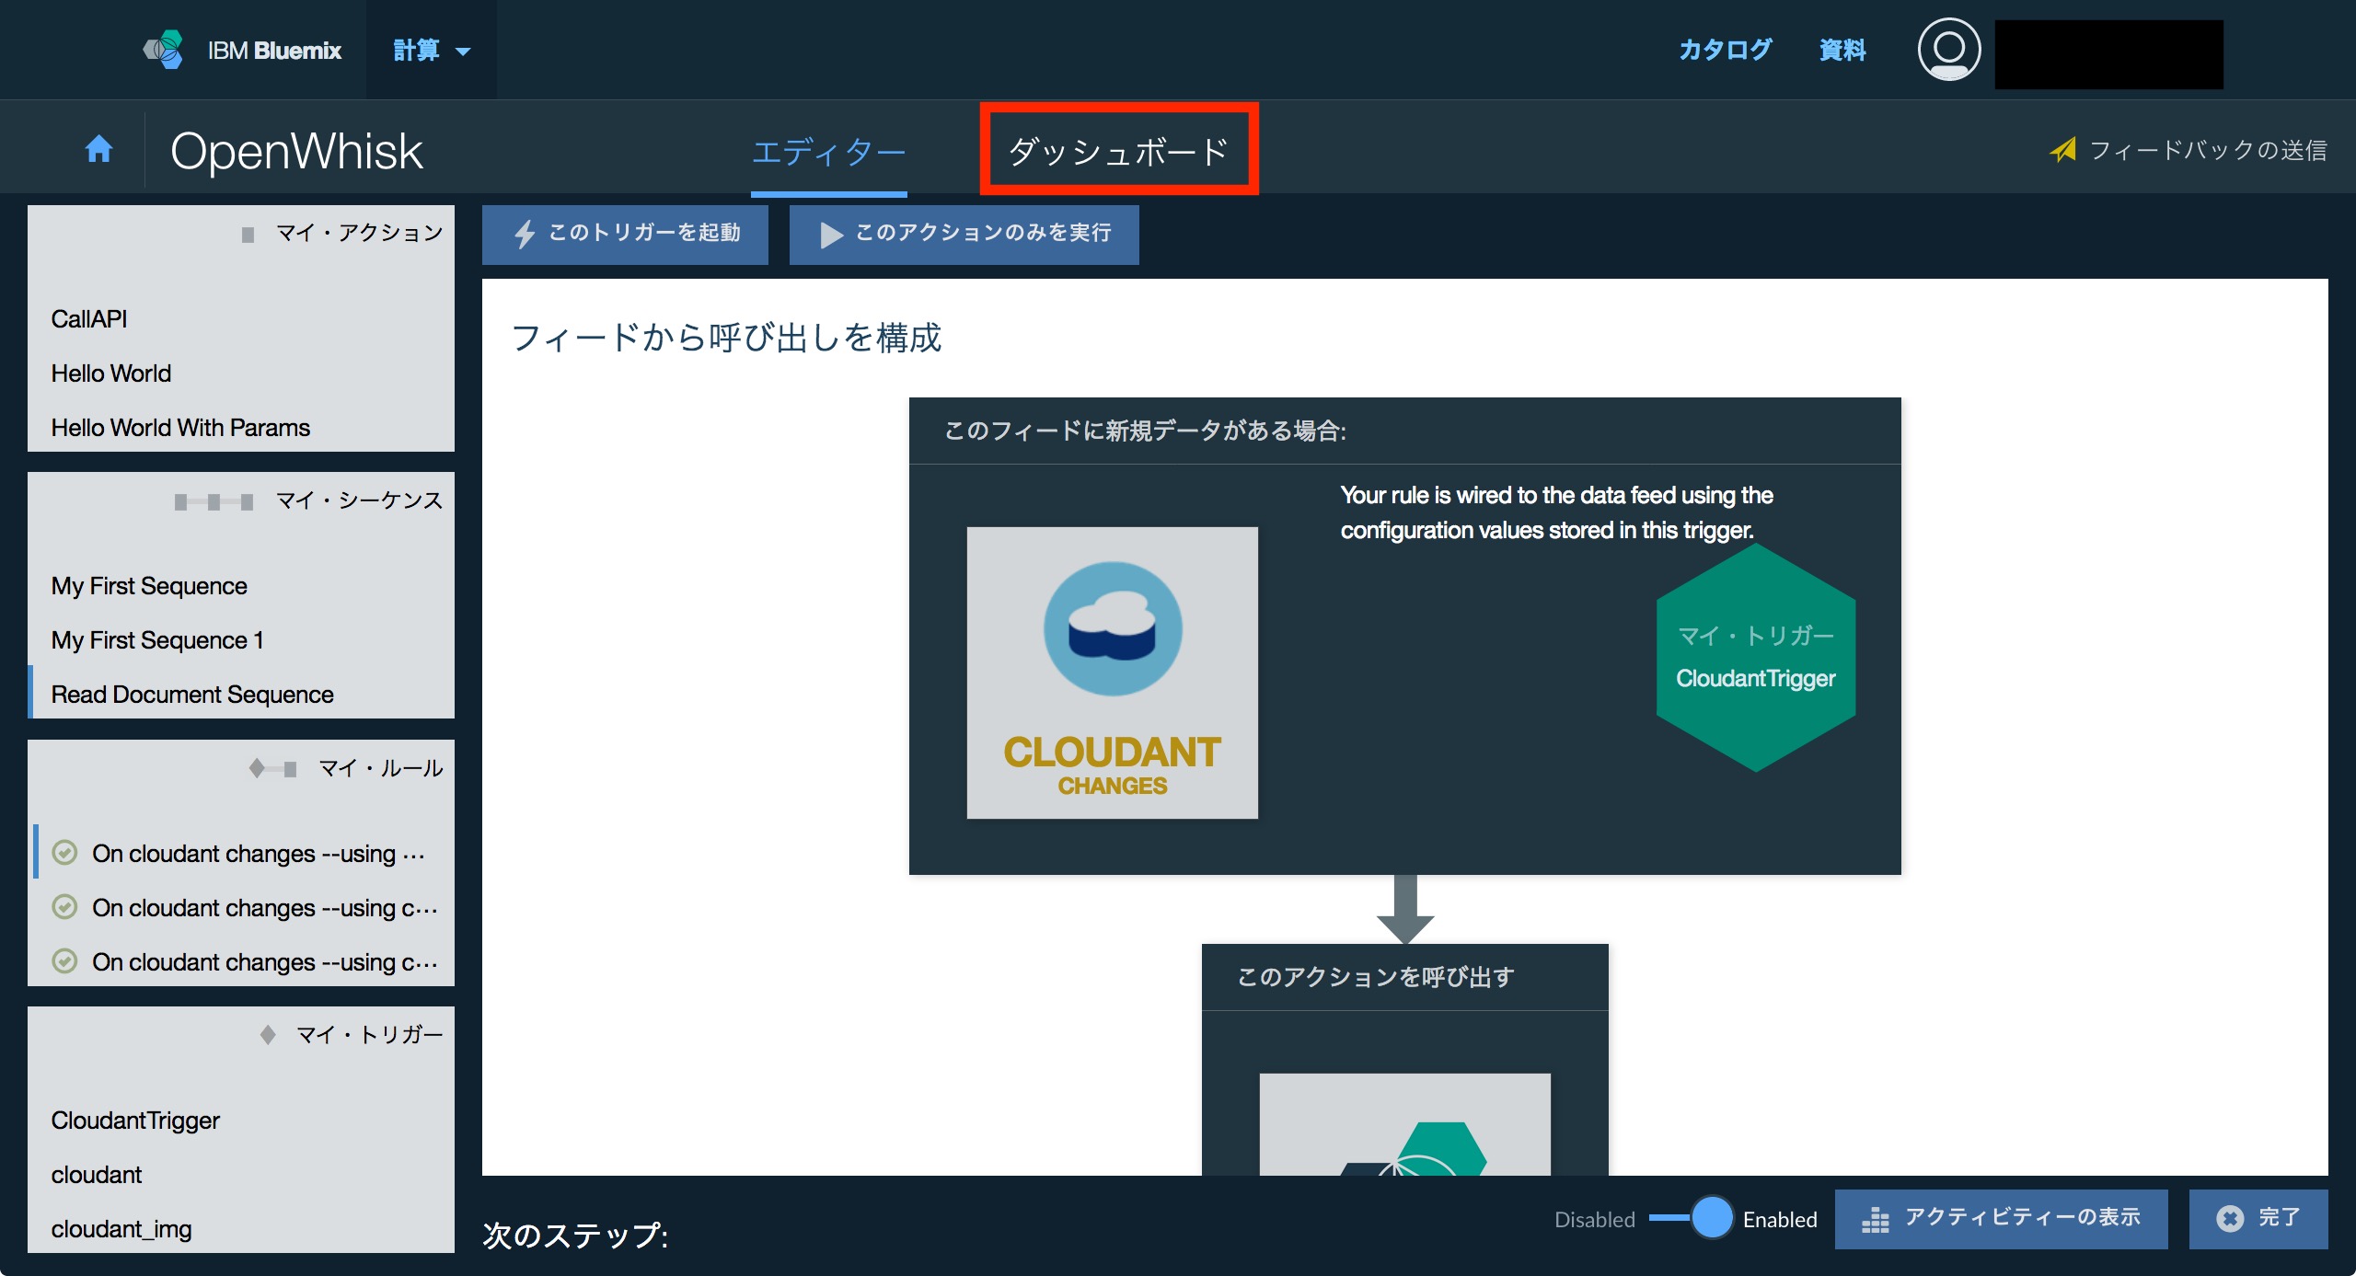Viewport: 2356px width, 1276px height.
Task: Click the OpenWhisk title
Action: tap(296, 151)
